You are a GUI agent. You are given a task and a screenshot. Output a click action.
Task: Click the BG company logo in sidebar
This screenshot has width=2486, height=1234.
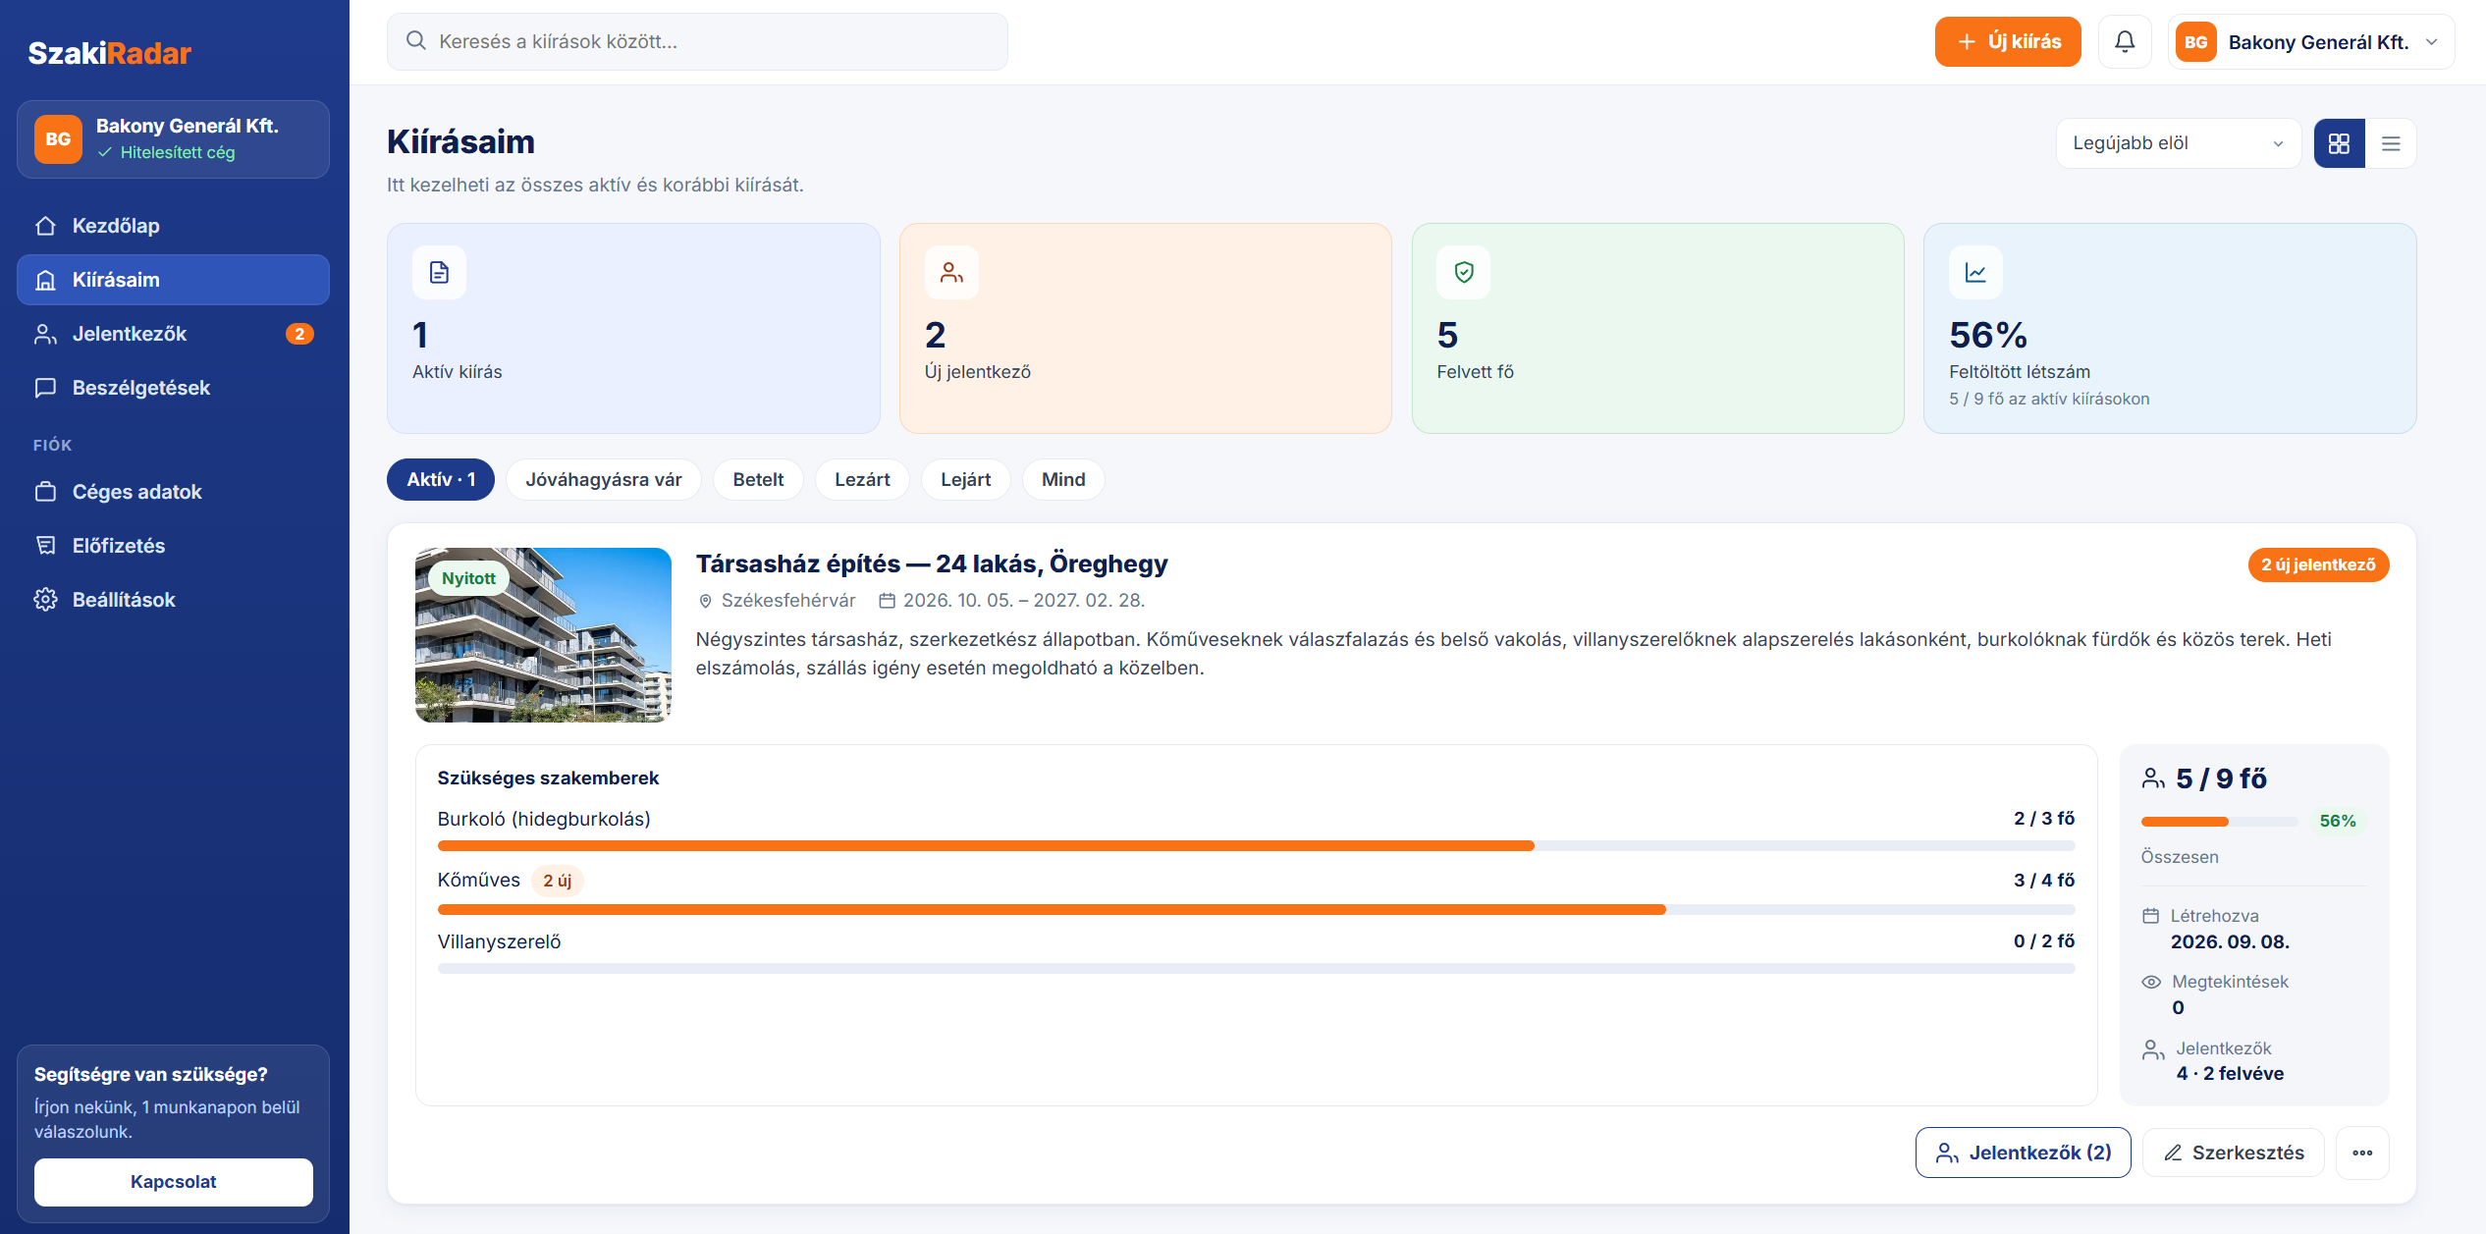pyautogui.click(x=58, y=139)
